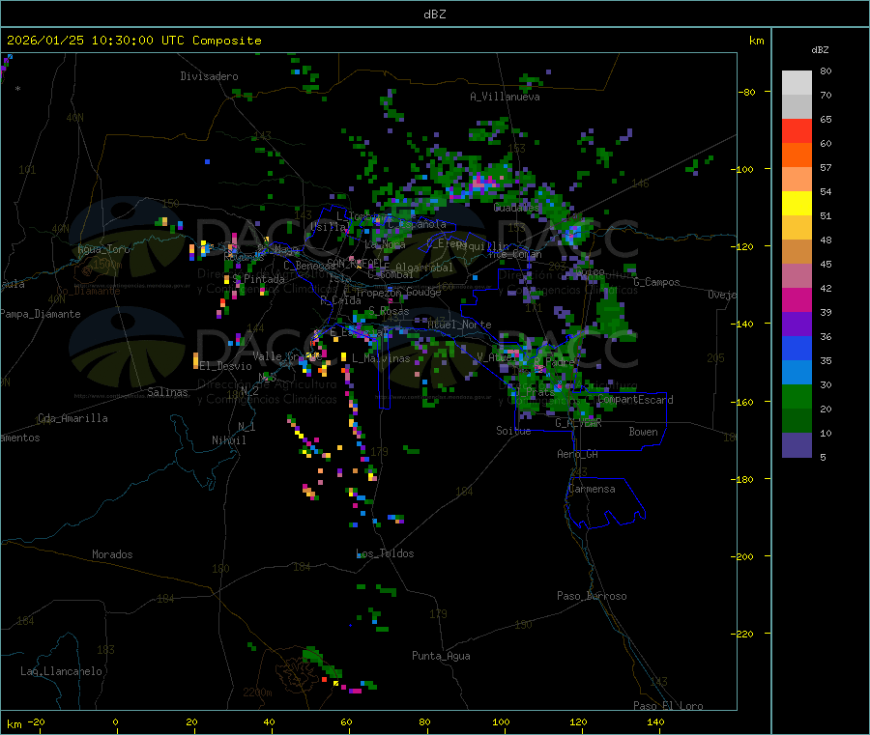The height and width of the screenshot is (735, 870).
Task: Select the bright green legend swatch
Action: (x=797, y=397)
